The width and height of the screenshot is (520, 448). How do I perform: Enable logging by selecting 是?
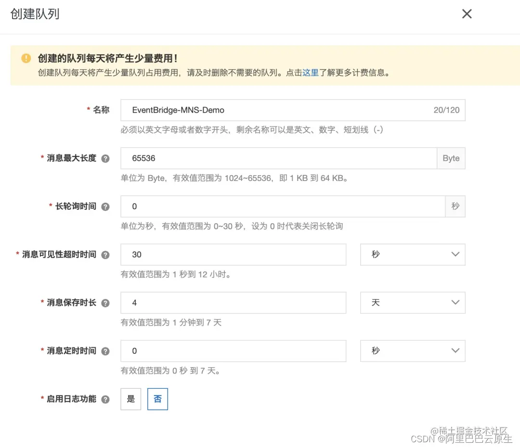tap(130, 398)
